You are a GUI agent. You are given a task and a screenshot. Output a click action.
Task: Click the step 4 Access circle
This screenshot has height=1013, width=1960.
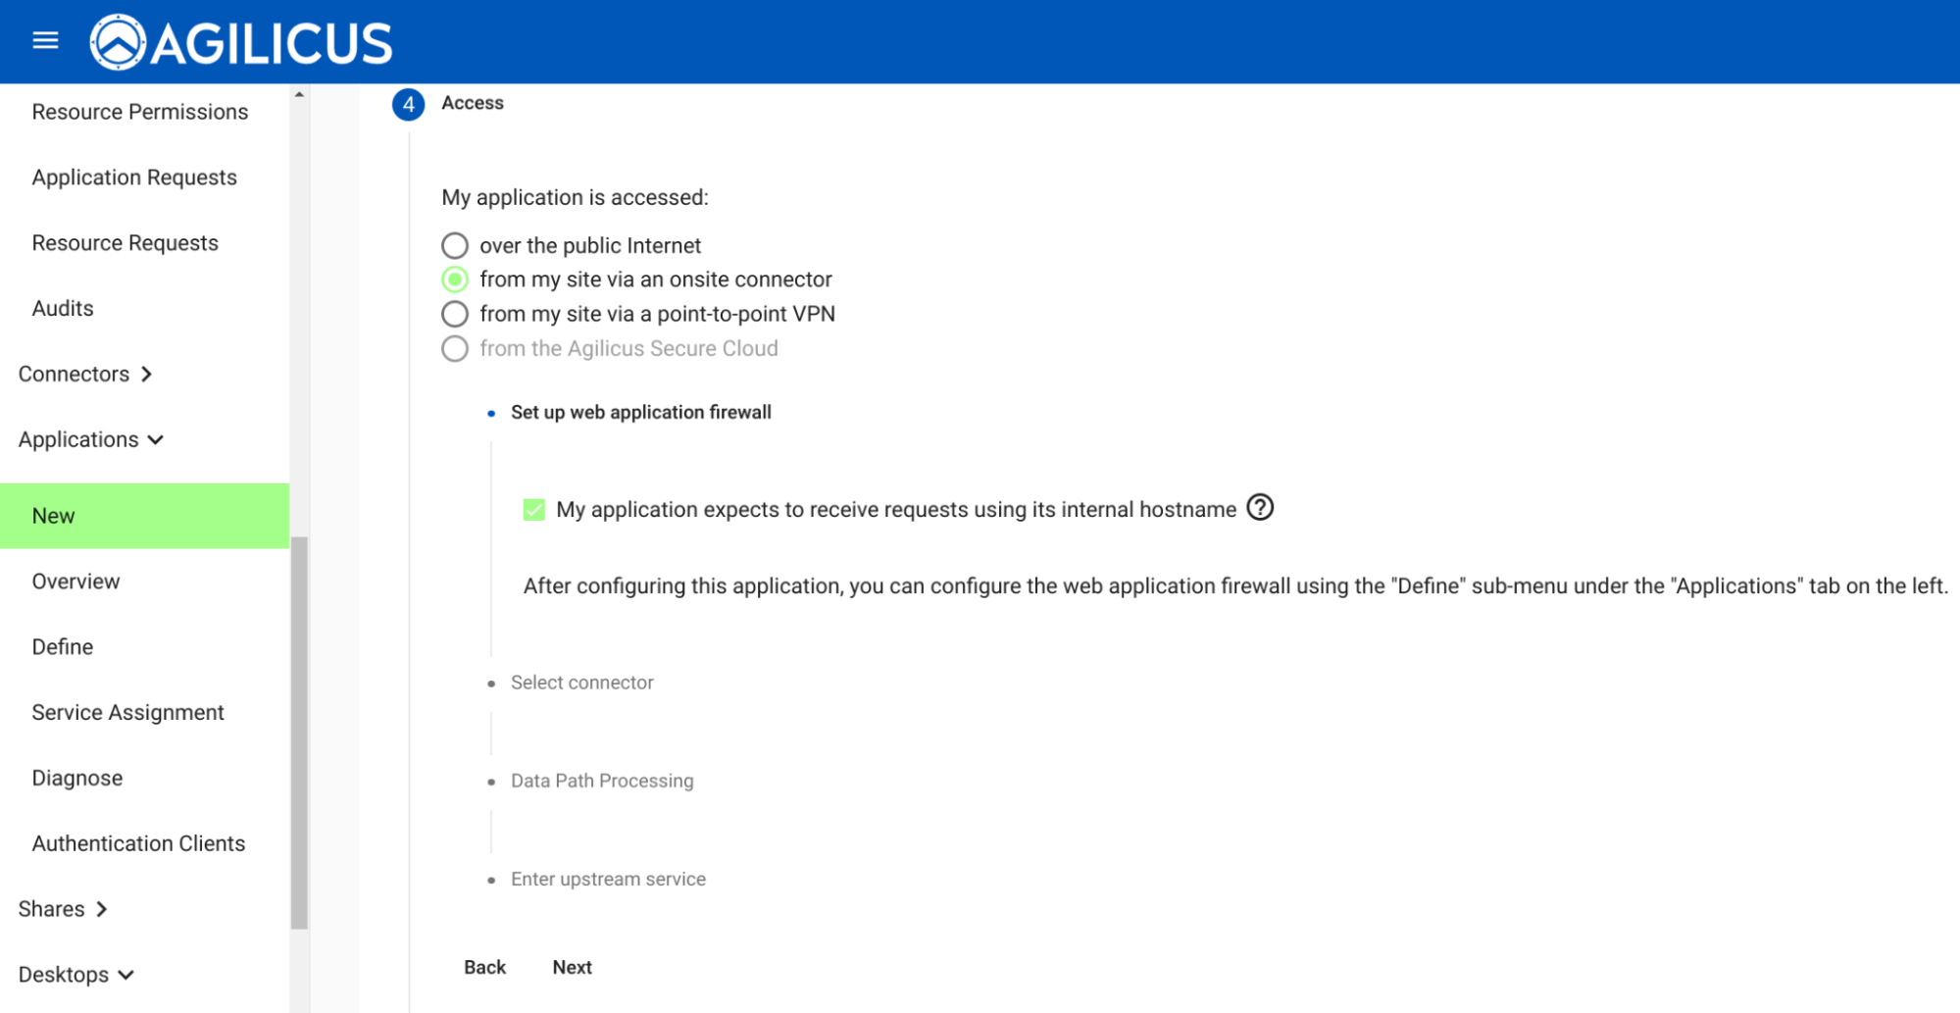tap(408, 104)
